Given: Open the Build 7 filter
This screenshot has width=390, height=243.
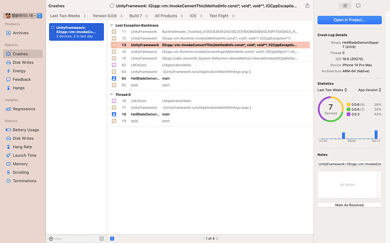Looking at the screenshot, I should (x=138, y=16).
